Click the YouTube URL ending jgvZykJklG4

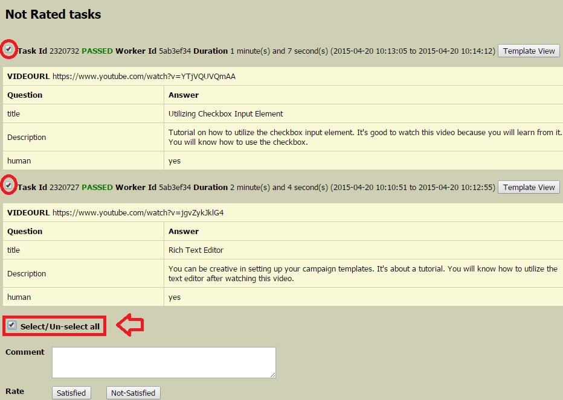138,213
